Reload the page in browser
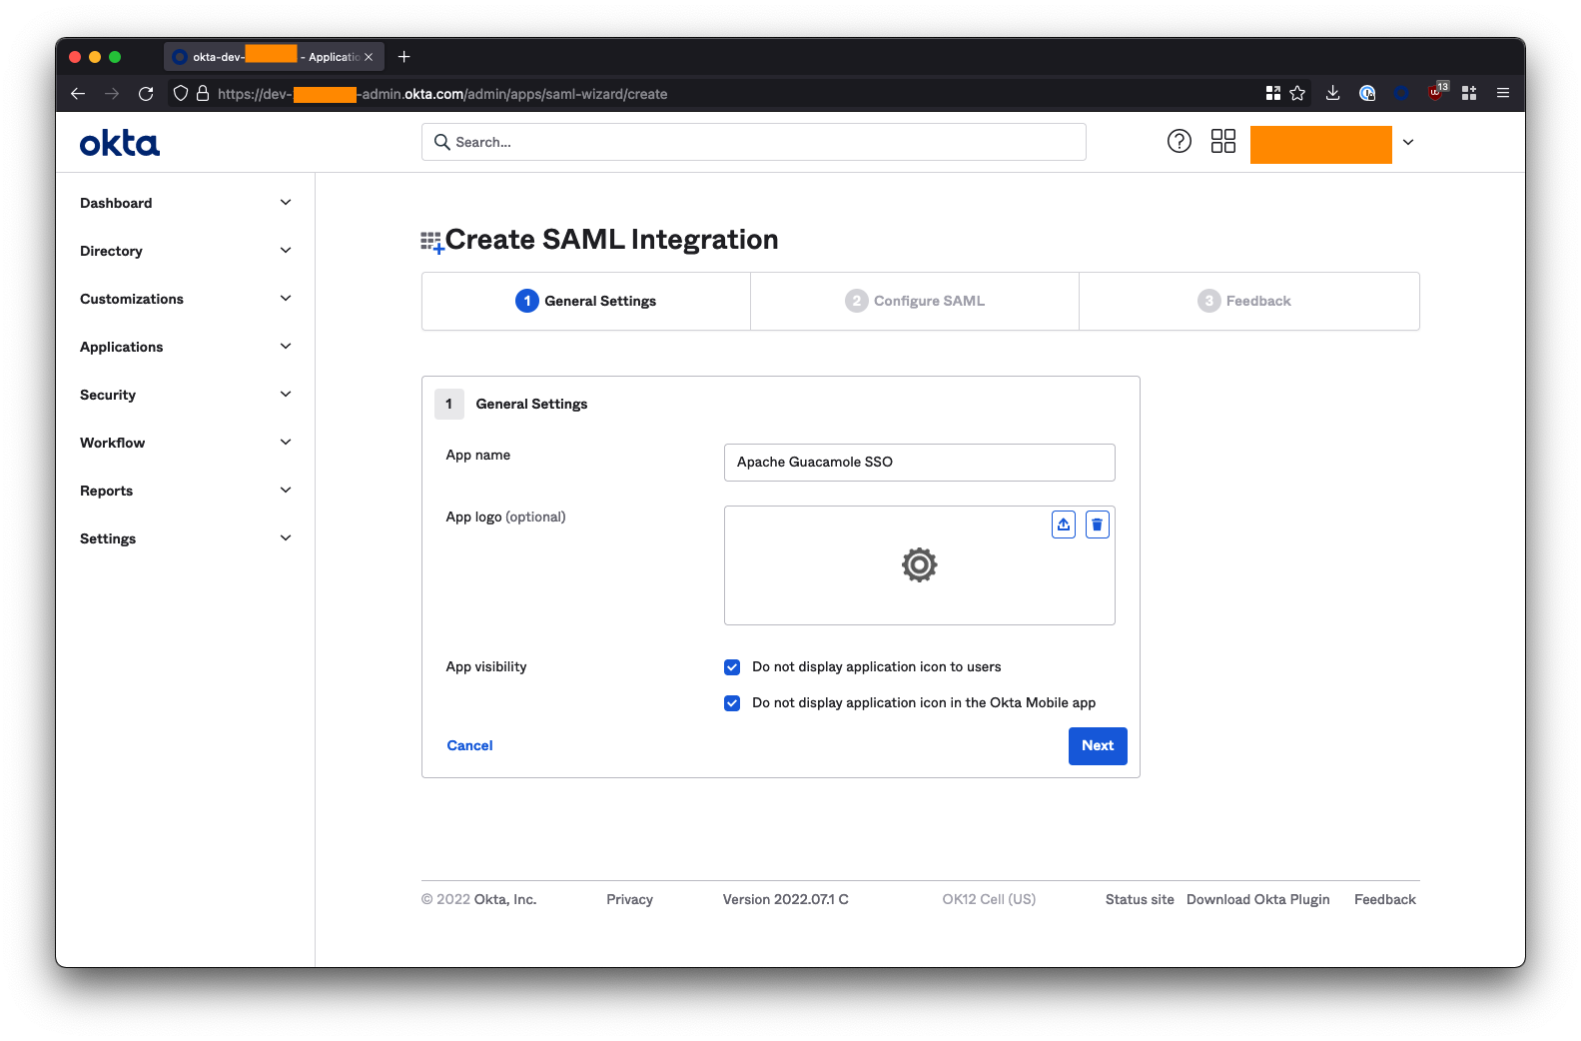This screenshot has height=1041, width=1581. (146, 94)
